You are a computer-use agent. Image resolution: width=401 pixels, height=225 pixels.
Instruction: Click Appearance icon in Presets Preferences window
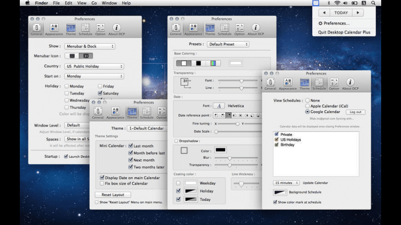193,29
